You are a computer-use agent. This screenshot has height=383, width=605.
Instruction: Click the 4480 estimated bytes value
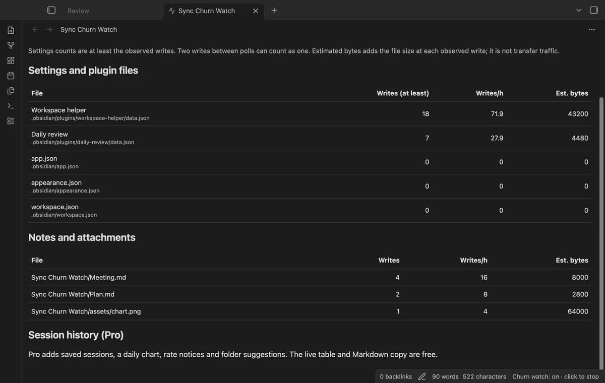[580, 138]
